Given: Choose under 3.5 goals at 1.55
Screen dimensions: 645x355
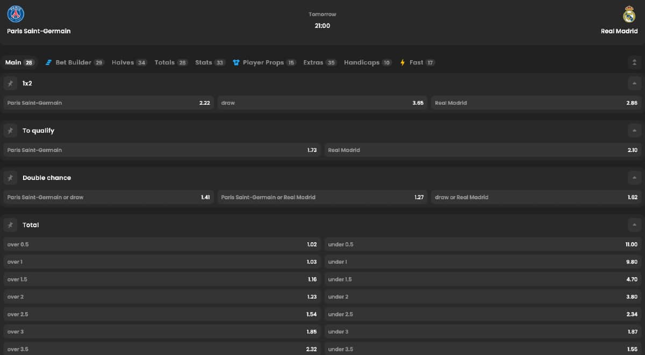Looking at the screenshot, I should [483, 349].
